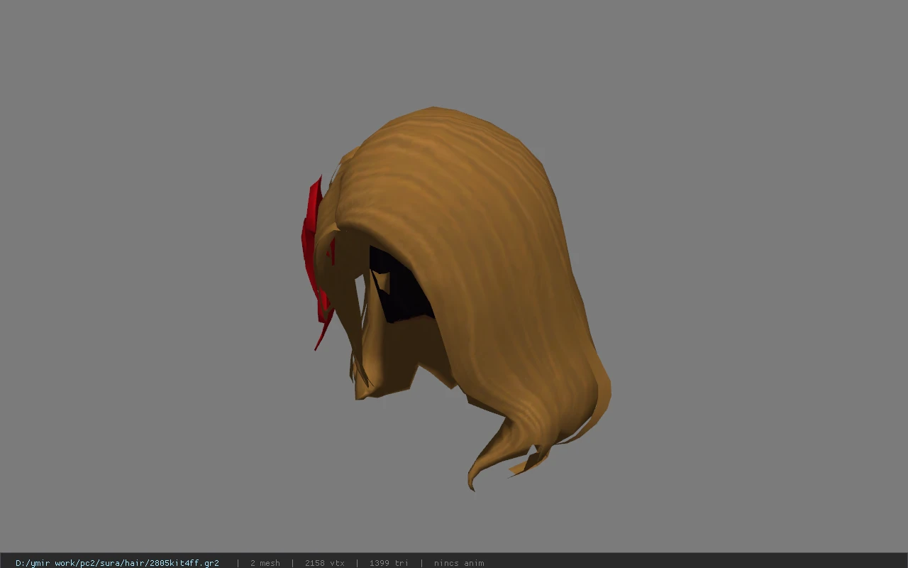Click the '2 mesh' status entry

point(265,563)
